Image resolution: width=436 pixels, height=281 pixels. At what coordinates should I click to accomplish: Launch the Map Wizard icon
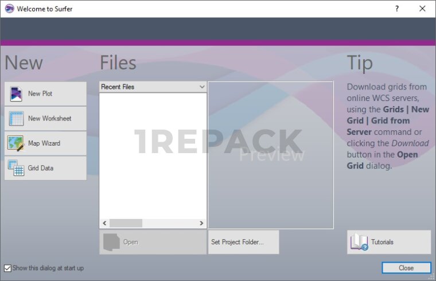[x=16, y=143]
